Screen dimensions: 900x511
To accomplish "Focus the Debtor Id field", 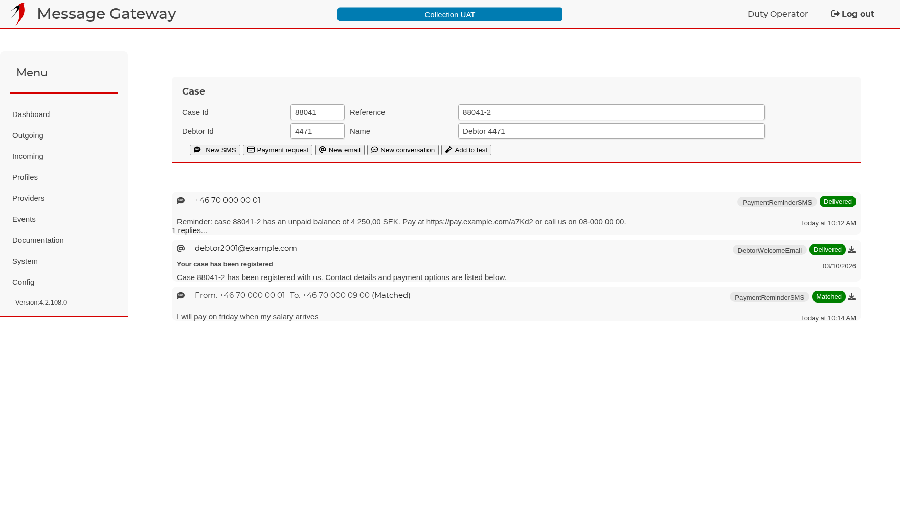I will coord(318,131).
